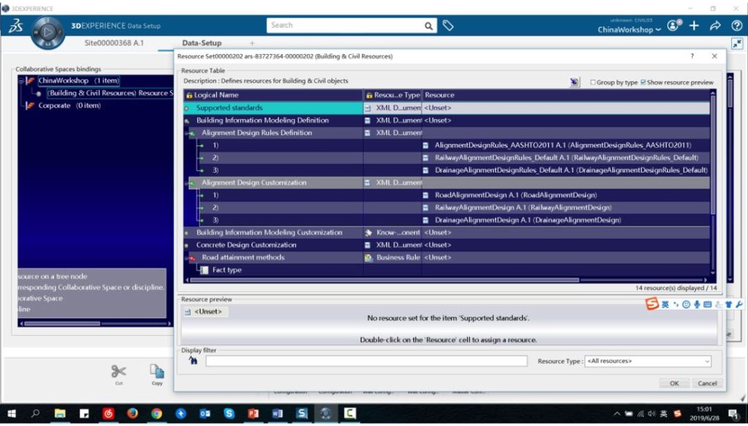748x426 pixels.
Task: Click the Copy icon in bottom toolbar
Action: tap(156, 372)
